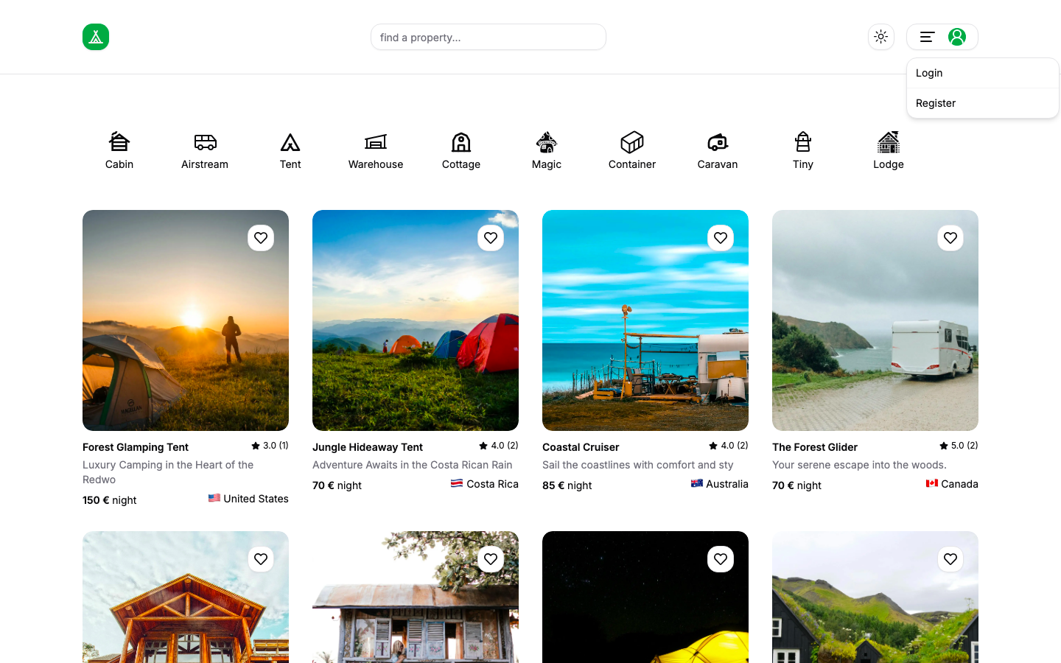Click the Forest Glamping Tent title

tap(136, 447)
